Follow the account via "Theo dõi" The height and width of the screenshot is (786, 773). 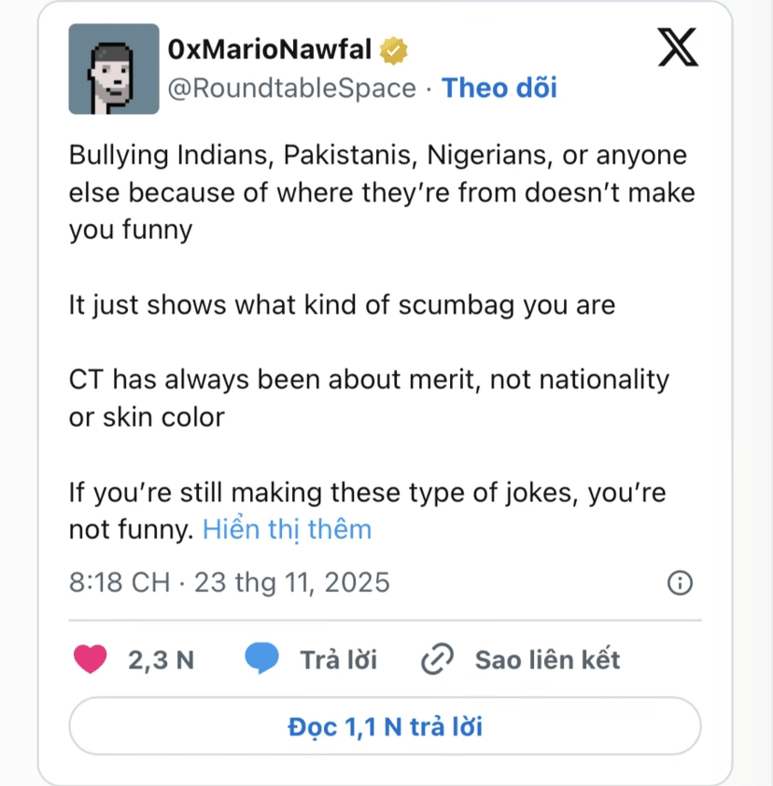pyautogui.click(x=499, y=88)
